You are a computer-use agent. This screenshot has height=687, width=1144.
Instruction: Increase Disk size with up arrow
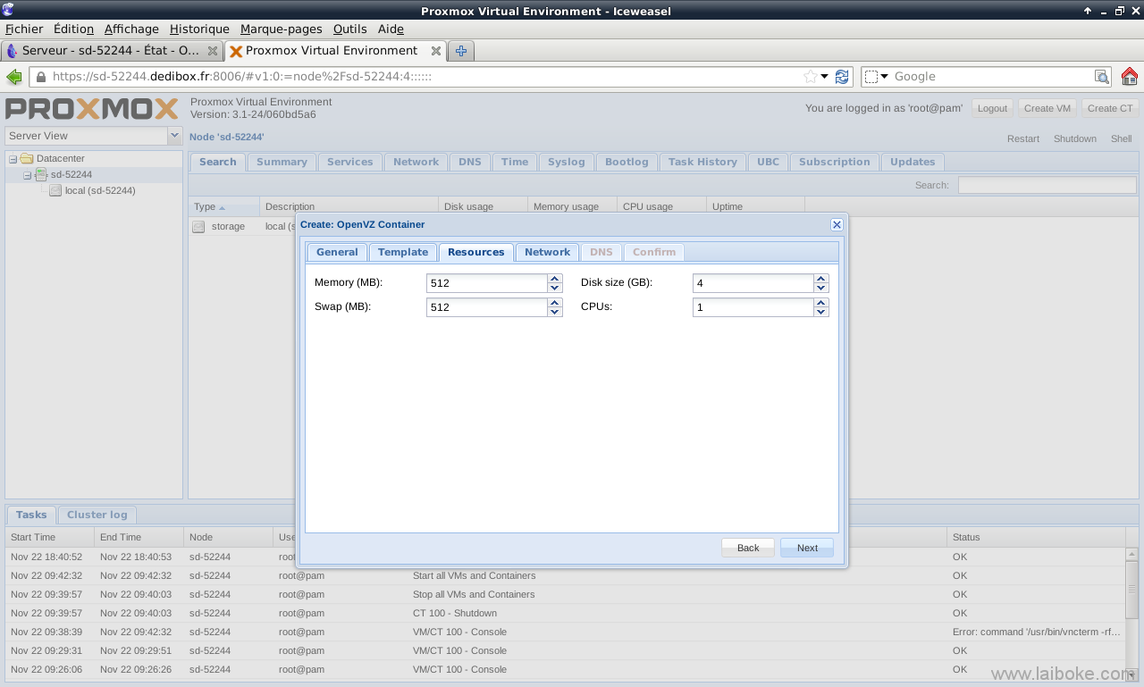tap(821, 279)
